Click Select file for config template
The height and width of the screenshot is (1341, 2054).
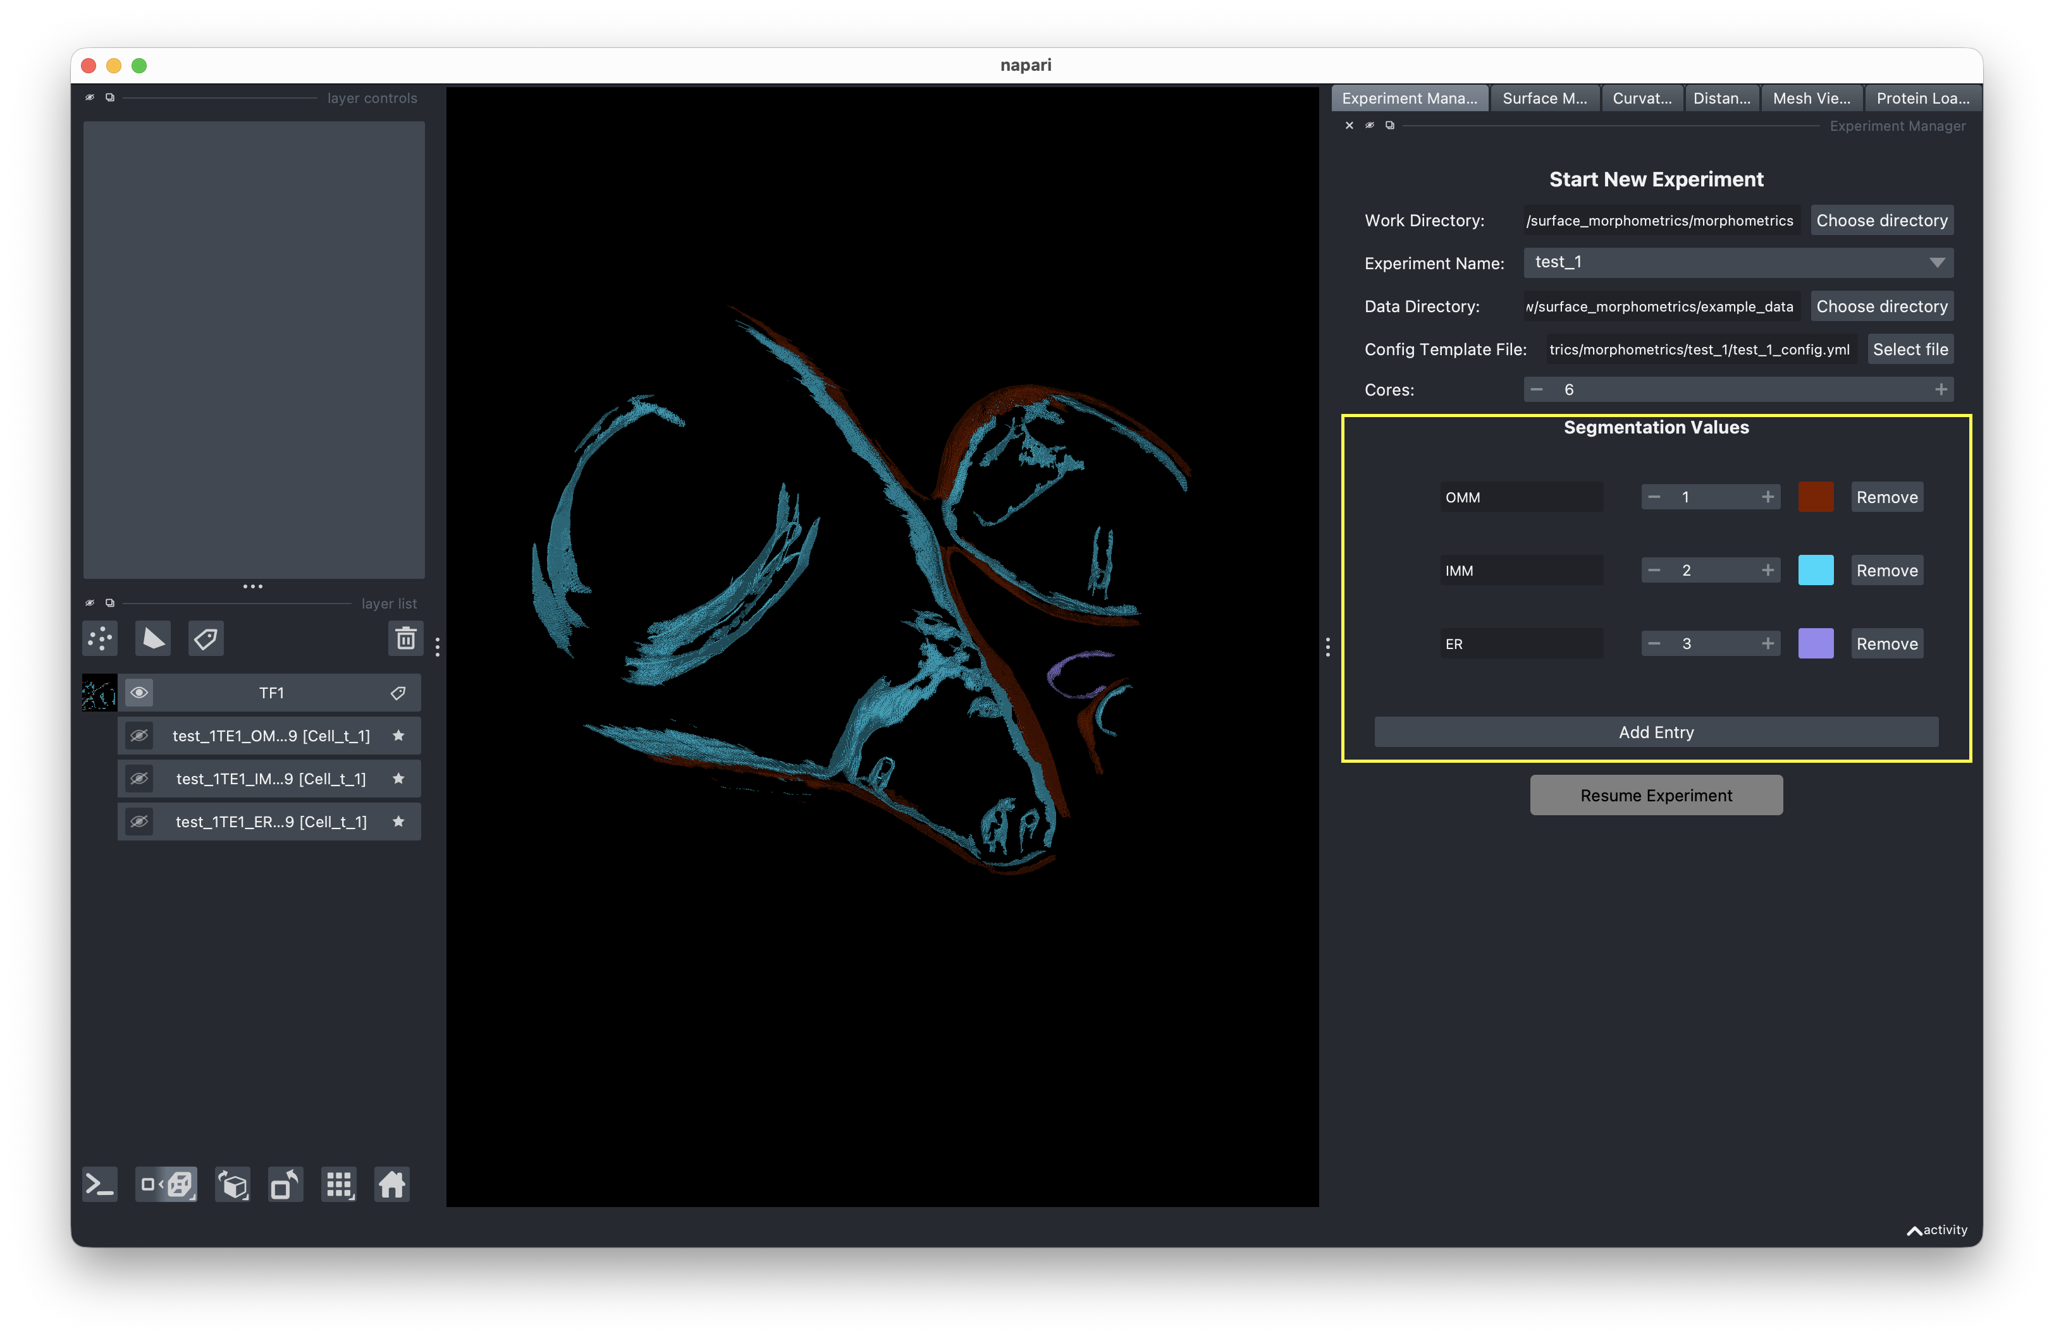coord(1910,349)
